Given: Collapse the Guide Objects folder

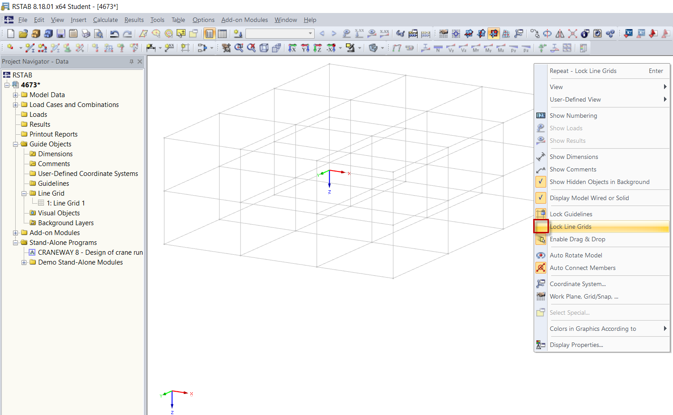Looking at the screenshot, I should [16, 144].
